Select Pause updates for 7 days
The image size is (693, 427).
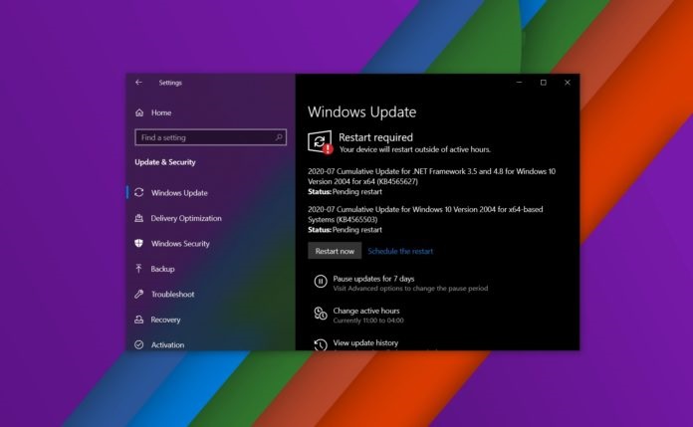pos(373,279)
